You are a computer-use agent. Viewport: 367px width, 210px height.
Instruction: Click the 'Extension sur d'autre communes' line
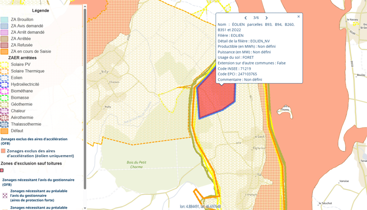(252, 63)
